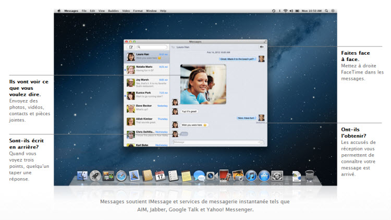Click the 'Wish you were here' bubble in chat
This screenshot has height=220, width=391.
[194, 125]
